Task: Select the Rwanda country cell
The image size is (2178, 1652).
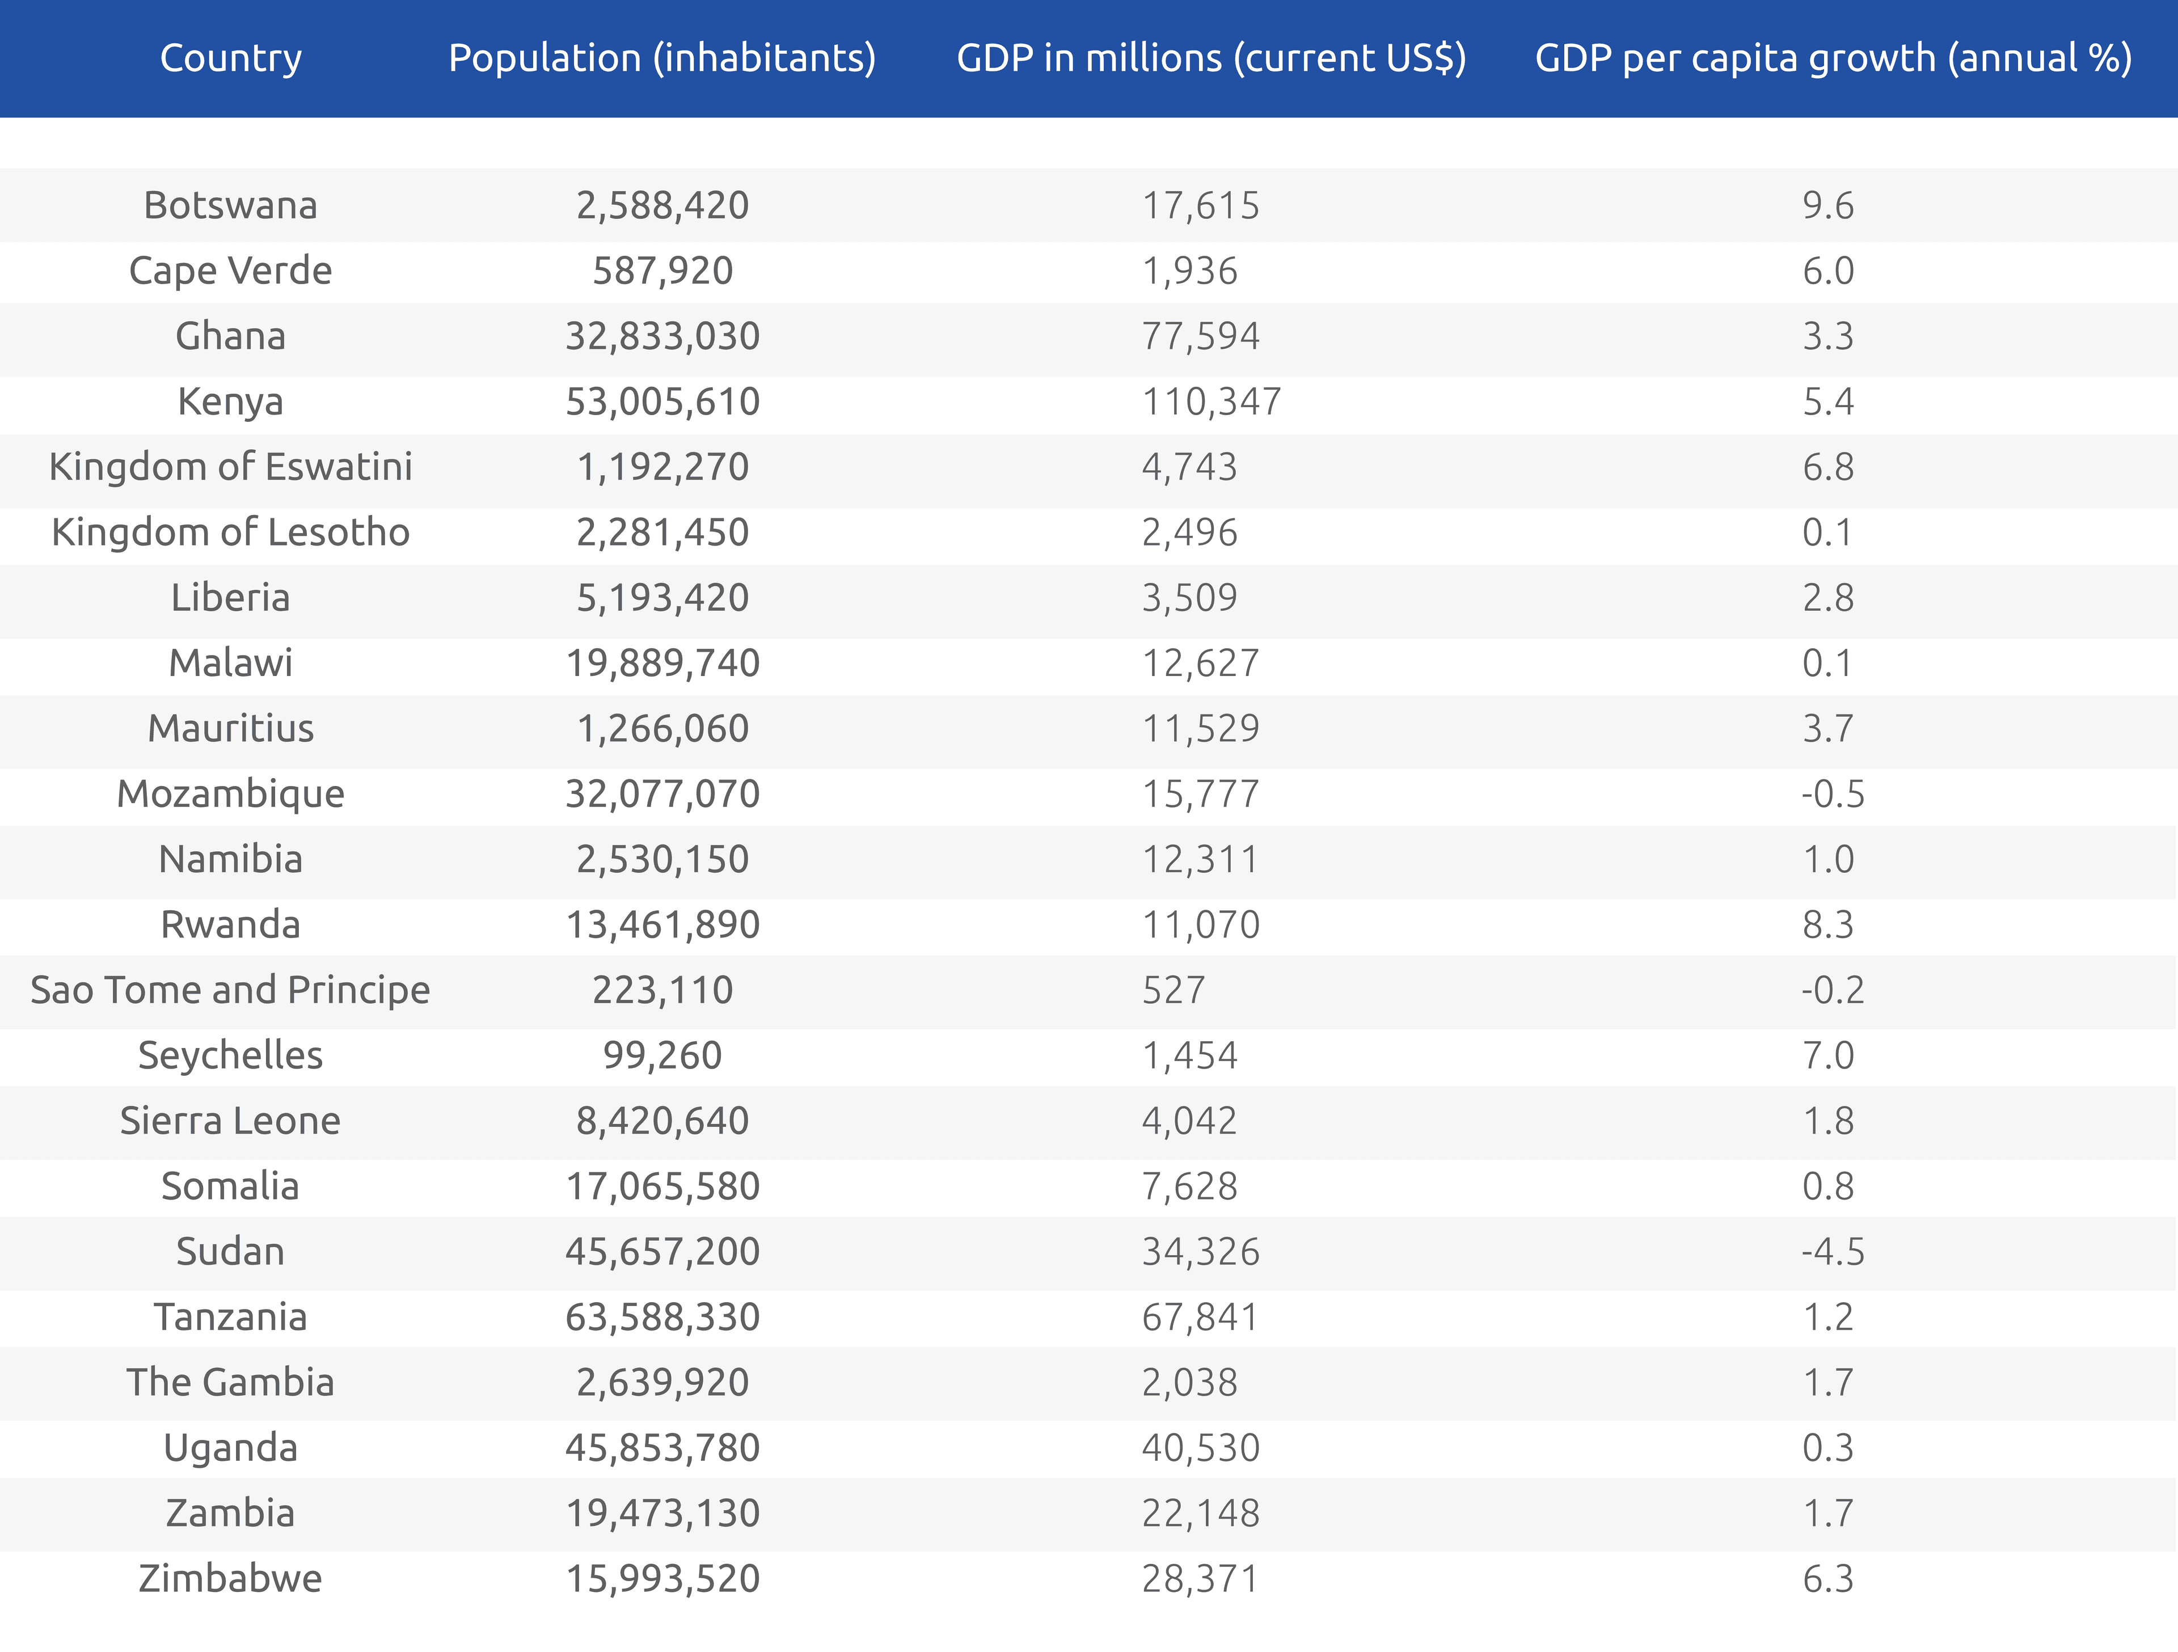Action: [x=230, y=924]
